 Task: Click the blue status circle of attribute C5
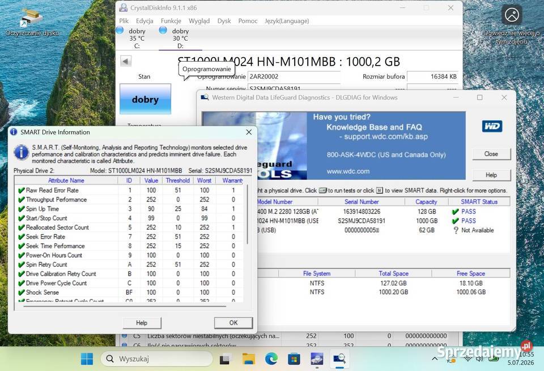tap(124, 336)
